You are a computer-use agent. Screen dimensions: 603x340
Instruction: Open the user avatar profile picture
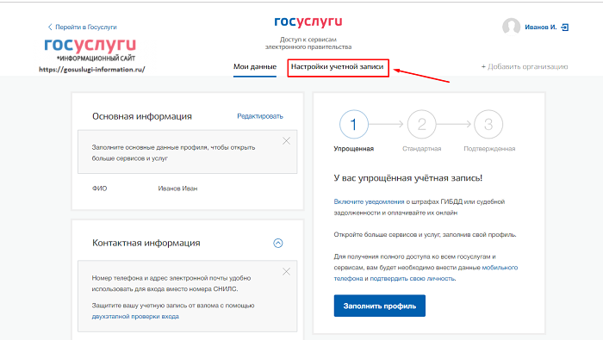(511, 27)
